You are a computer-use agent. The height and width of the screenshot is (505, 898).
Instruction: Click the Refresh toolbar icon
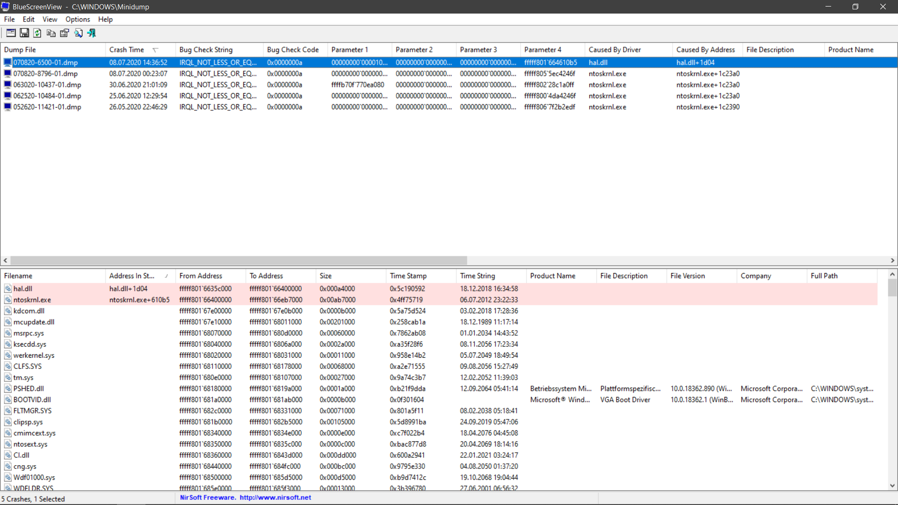(x=37, y=33)
